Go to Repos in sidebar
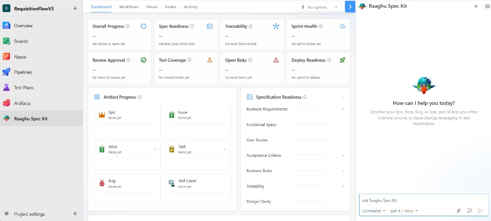Screen dimensions: 491x221 pyautogui.click(x=41, y=57)
